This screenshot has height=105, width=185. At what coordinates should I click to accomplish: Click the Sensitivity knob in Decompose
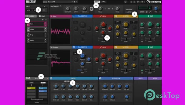(x=68, y=9)
